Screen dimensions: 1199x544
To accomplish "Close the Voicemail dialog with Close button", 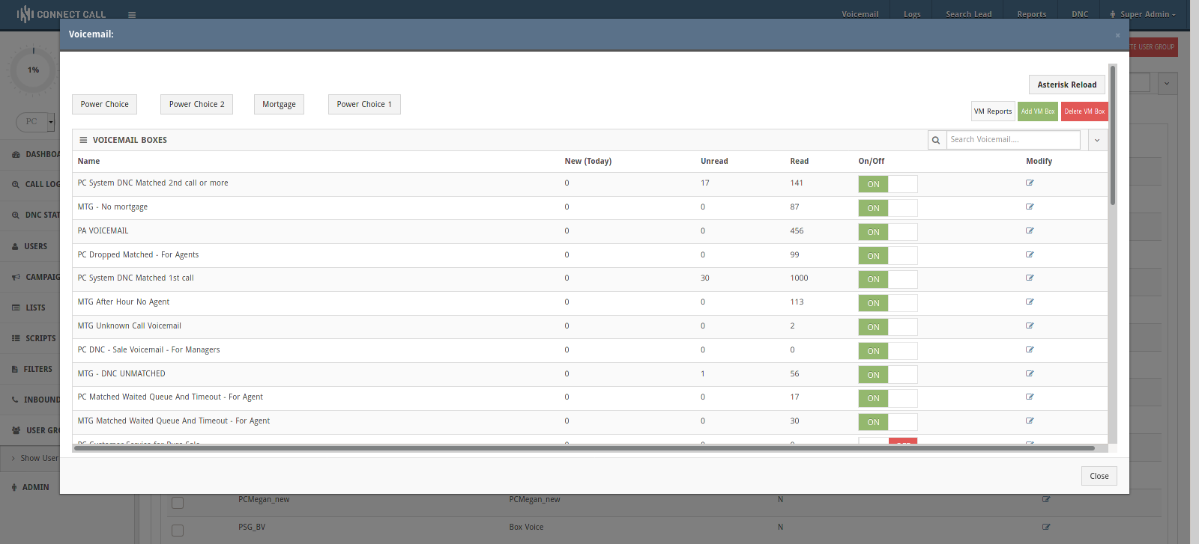I will 1099,476.
